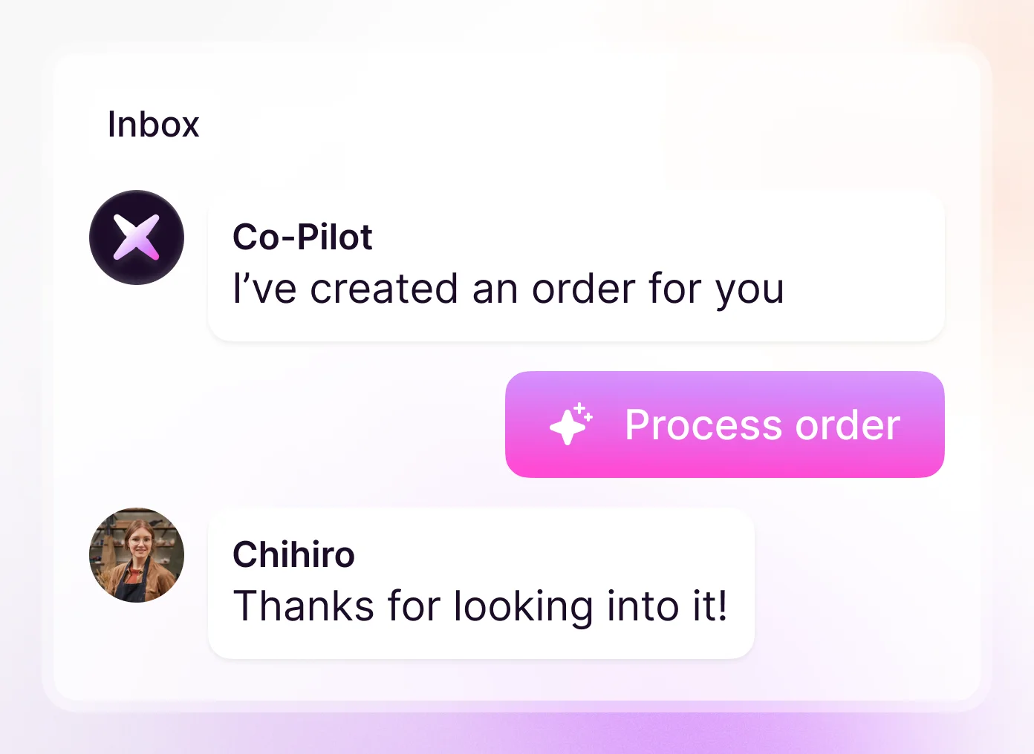Screen dimensions: 1034x754
Task: Select the text "Thanks for looking into it!"
Action: tap(481, 606)
